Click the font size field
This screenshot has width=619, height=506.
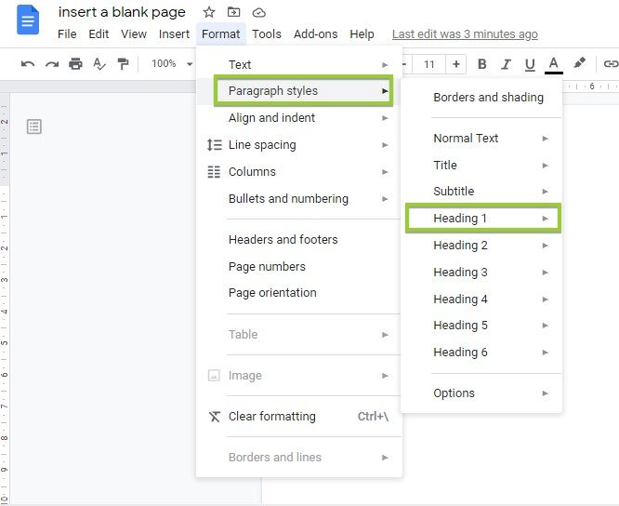point(429,64)
